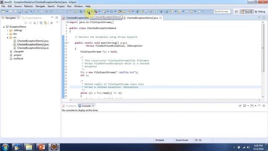Select the CheckedExceptionDemo2.java editor tab
The width and height of the screenshot is (268, 151).
pos(142,18)
